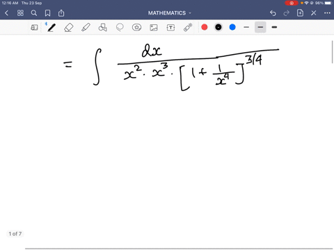Image resolution: width=334 pixels, height=250 pixels.
Task: Select the Text box tool
Action: [x=170, y=27]
